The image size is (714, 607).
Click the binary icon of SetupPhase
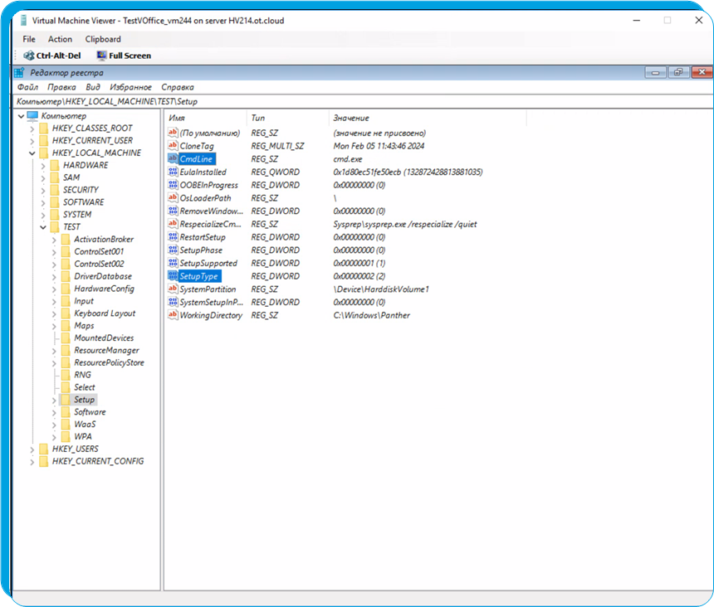click(173, 250)
